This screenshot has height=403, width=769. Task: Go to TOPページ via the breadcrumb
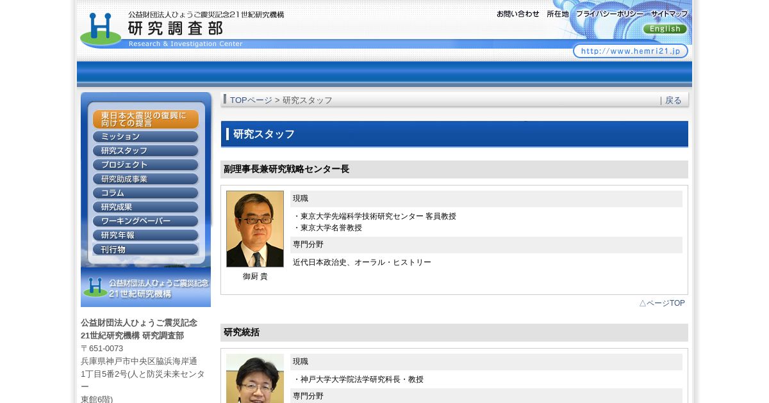tap(251, 100)
